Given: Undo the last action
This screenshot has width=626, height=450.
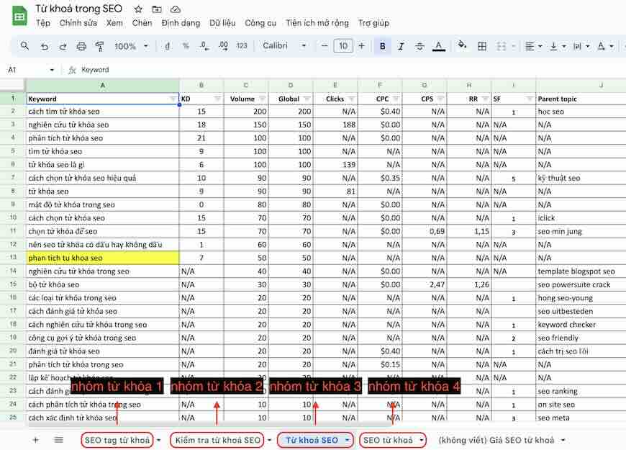Looking at the screenshot, I should click(x=45, y=46).
